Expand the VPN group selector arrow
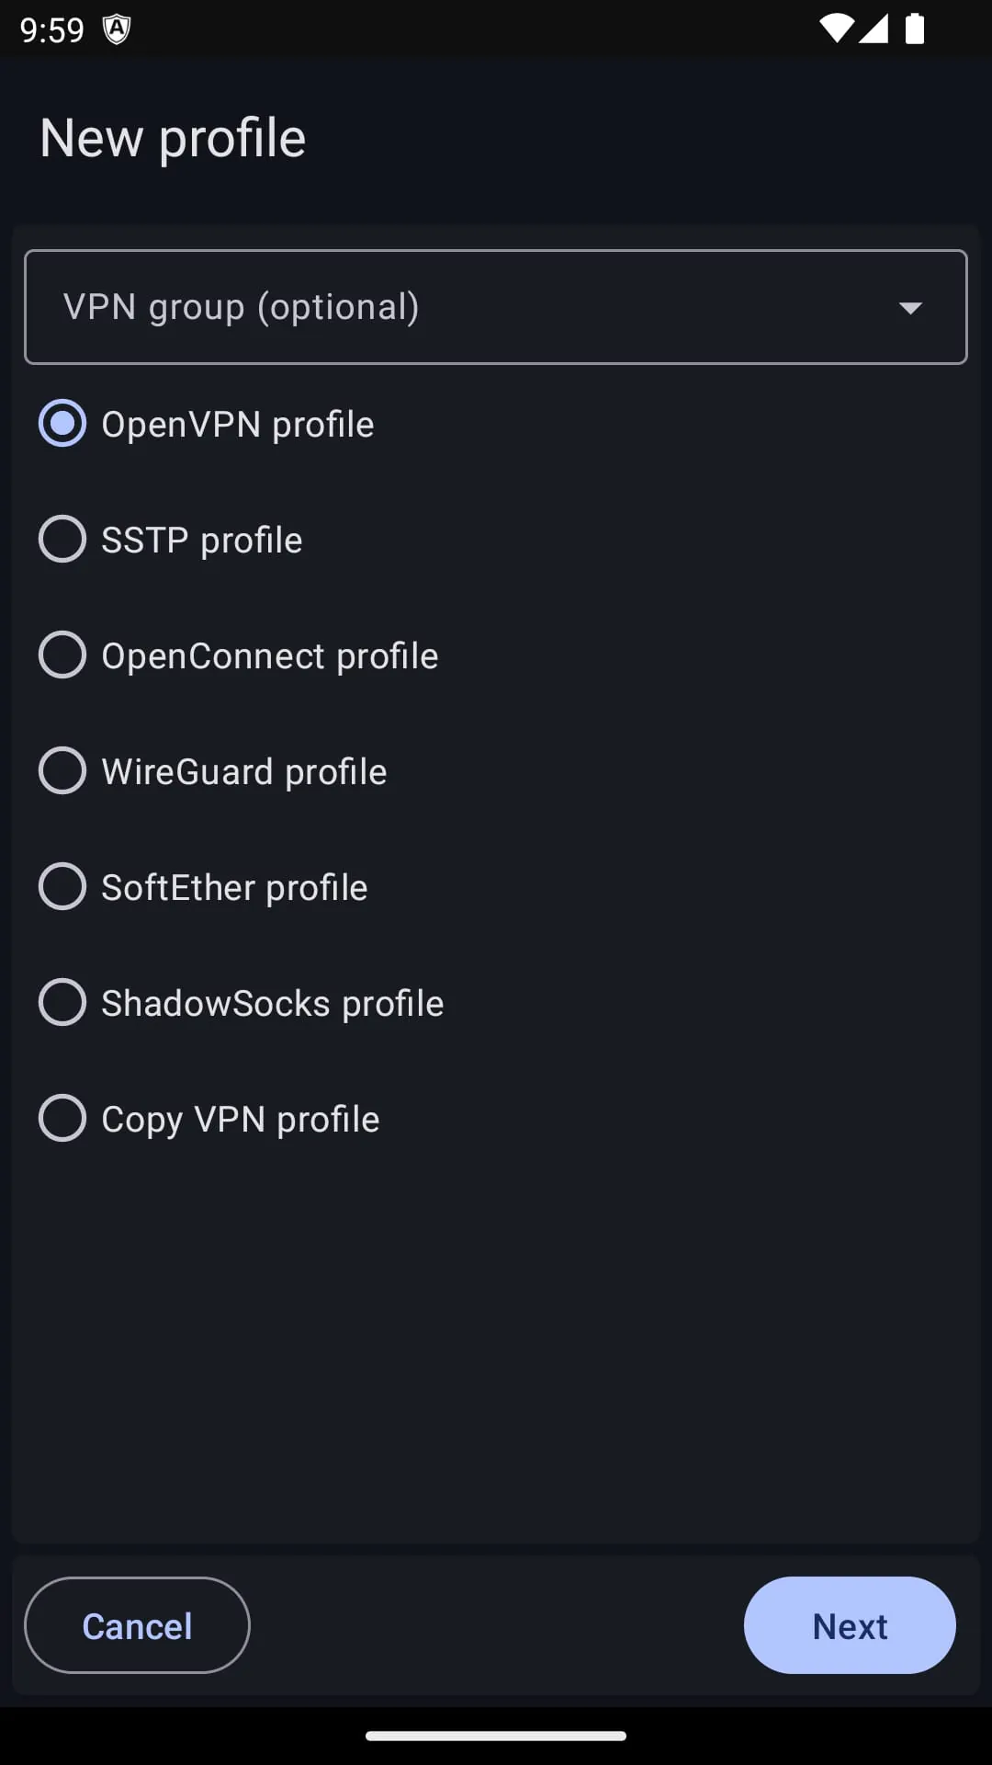The width and height of the screenshot is (992, 1765). point(909,307)
